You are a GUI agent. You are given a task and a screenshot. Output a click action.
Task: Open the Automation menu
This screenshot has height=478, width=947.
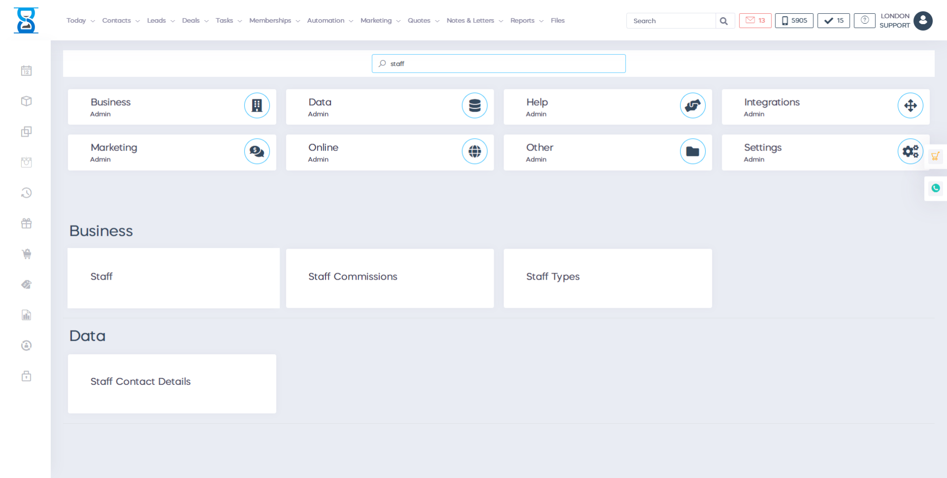click(x=329, y=21)
